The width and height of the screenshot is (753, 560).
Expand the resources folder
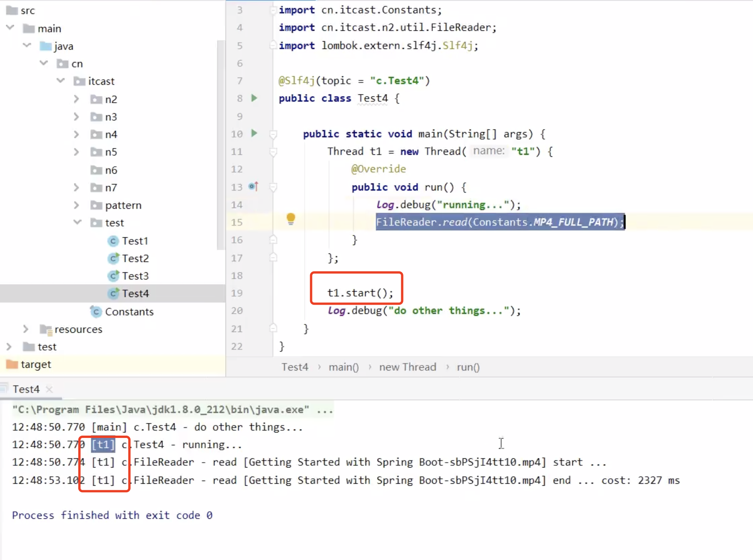(x=25, y=329)
